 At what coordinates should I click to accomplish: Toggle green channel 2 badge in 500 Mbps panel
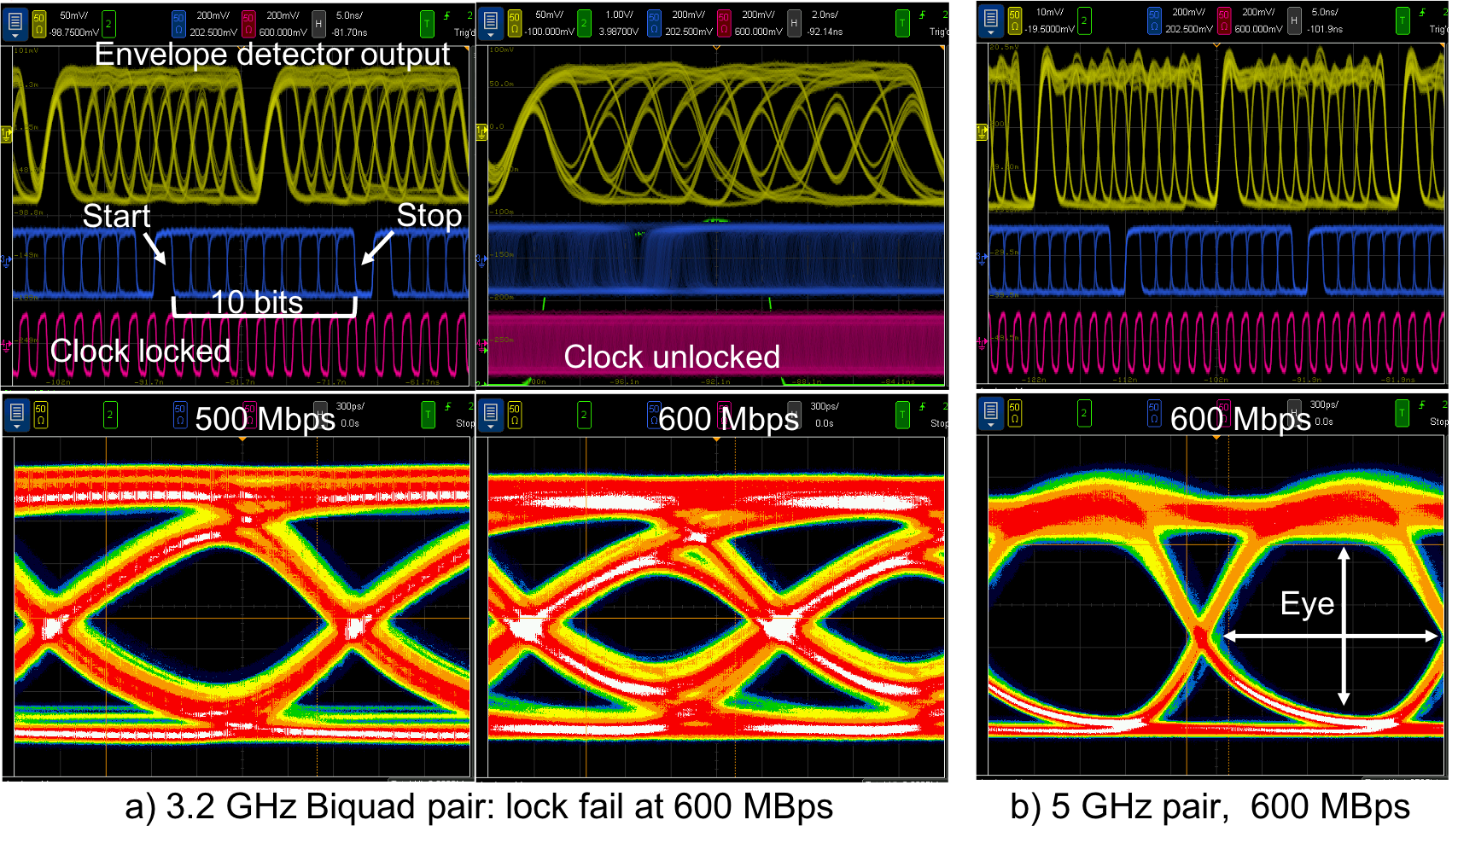tap(110, 415)
